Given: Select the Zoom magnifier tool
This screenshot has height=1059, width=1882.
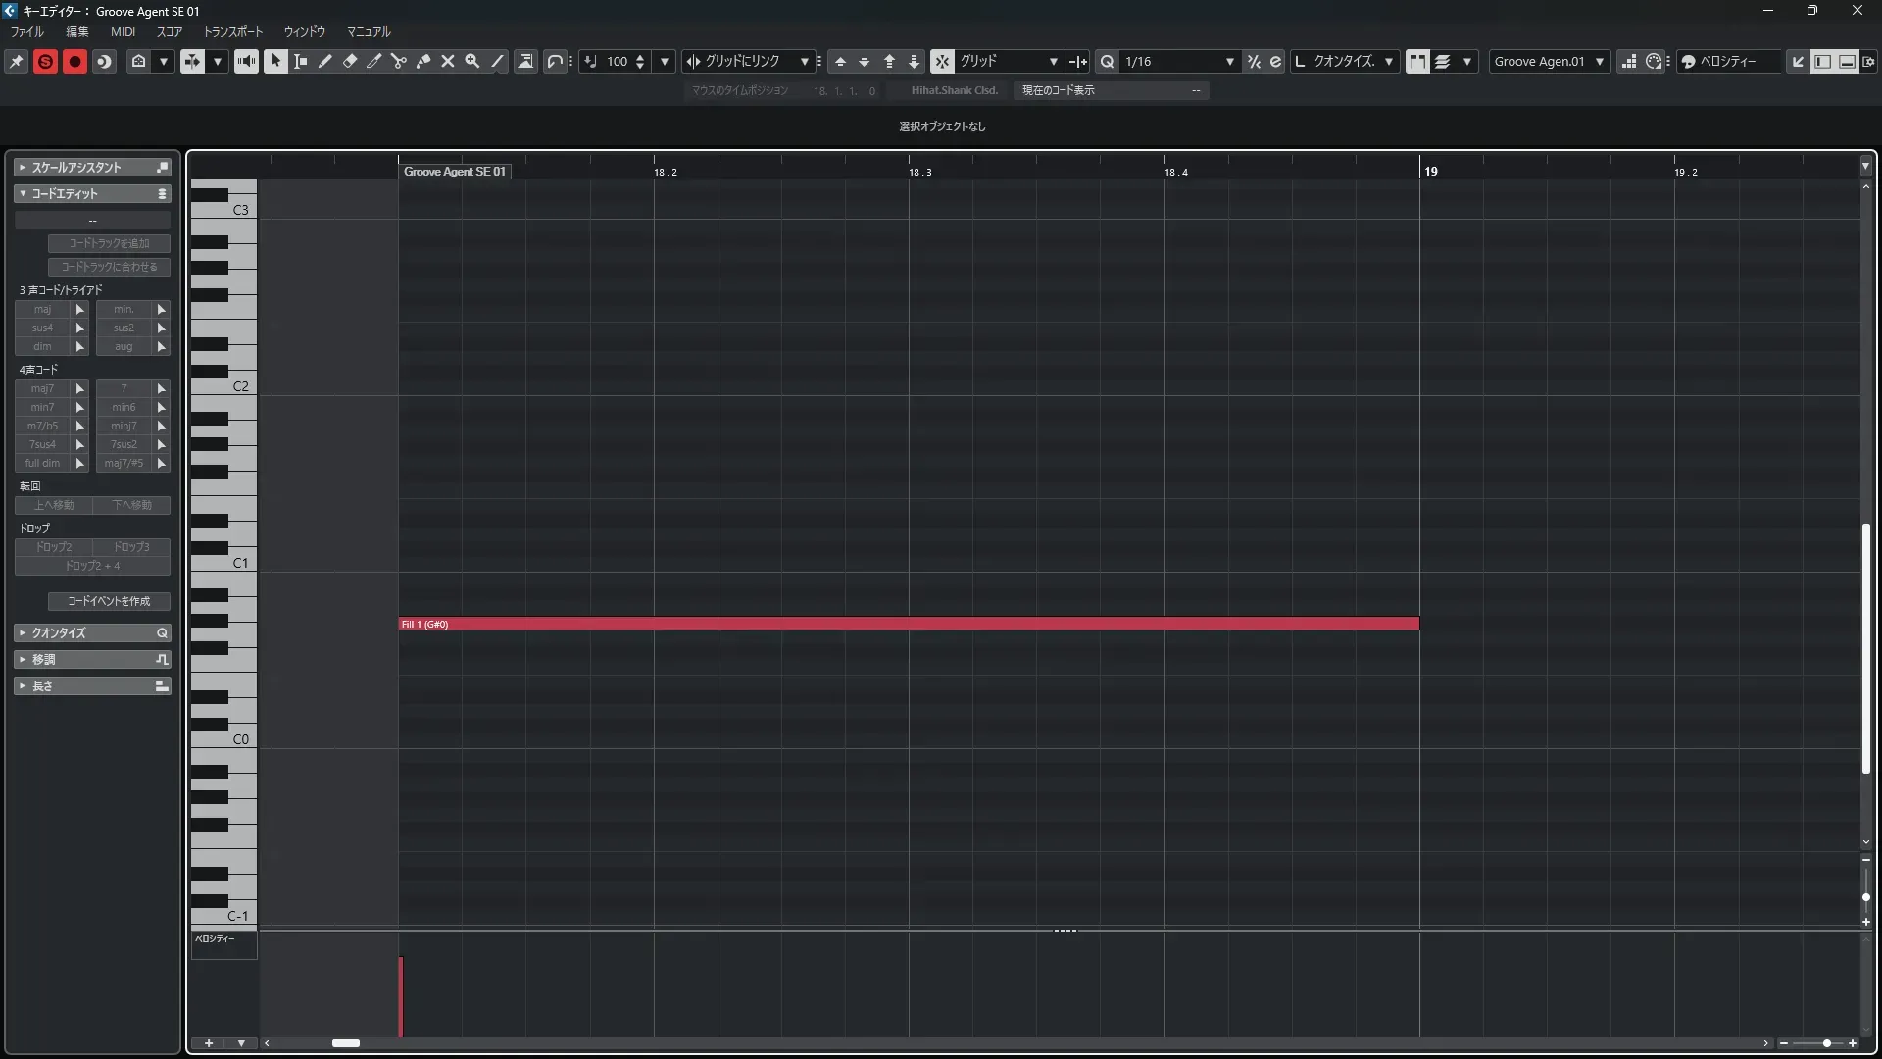Looking at the screenshot, I should click(x=472, y=61).
